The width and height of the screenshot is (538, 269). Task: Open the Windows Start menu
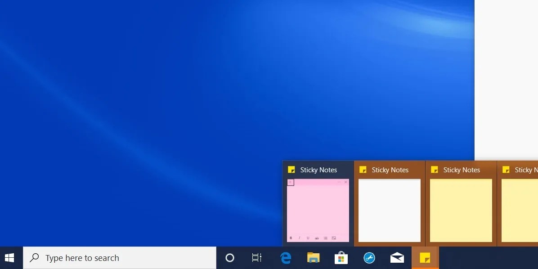click(x=9, y=258)
